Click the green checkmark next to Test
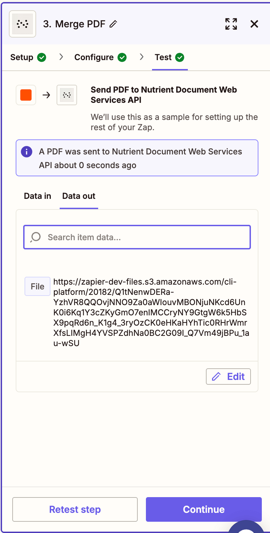Screen dimensions: 270x533 click(180, 57)
